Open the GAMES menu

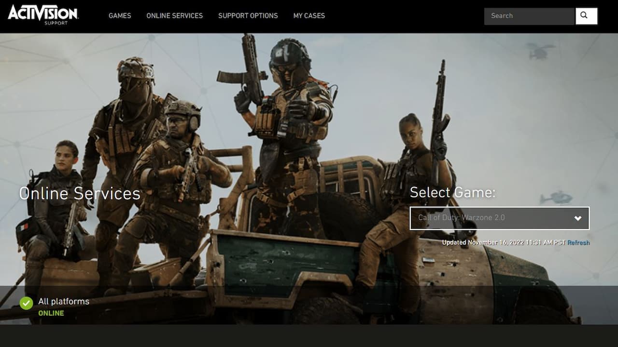tap(120, 16)
